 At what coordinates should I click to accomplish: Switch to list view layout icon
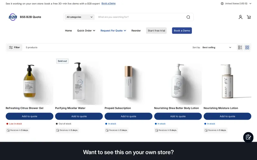240,47
